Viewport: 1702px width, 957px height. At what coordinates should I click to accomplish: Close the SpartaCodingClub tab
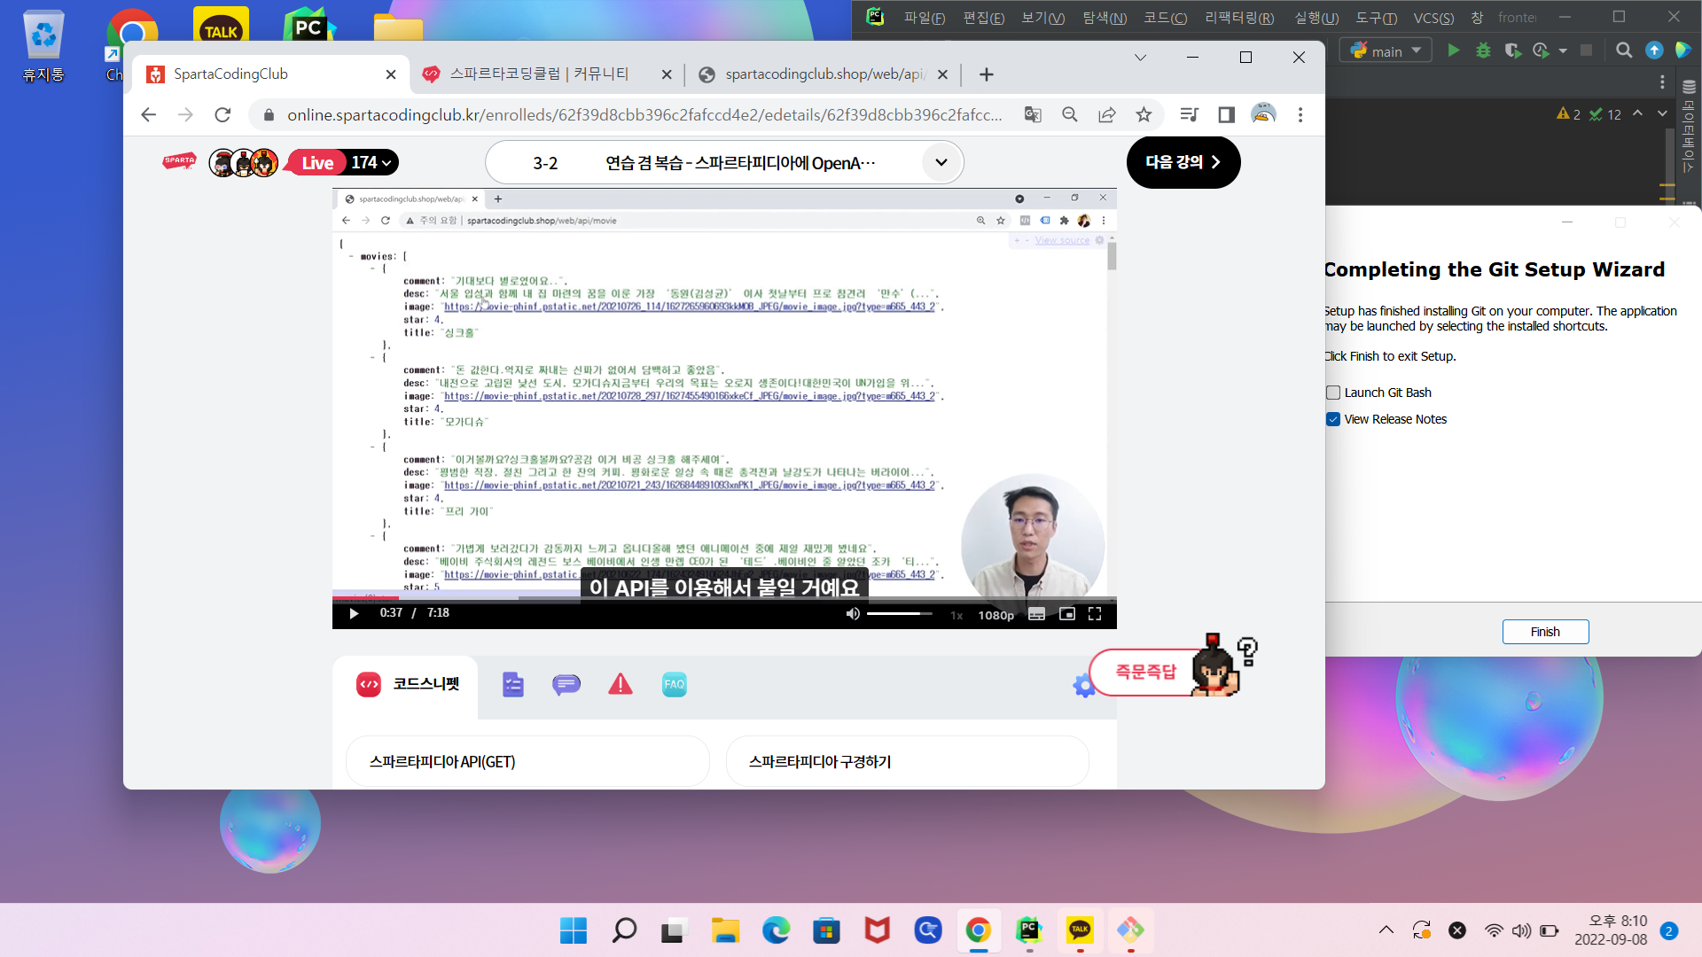tap(391, 74)
